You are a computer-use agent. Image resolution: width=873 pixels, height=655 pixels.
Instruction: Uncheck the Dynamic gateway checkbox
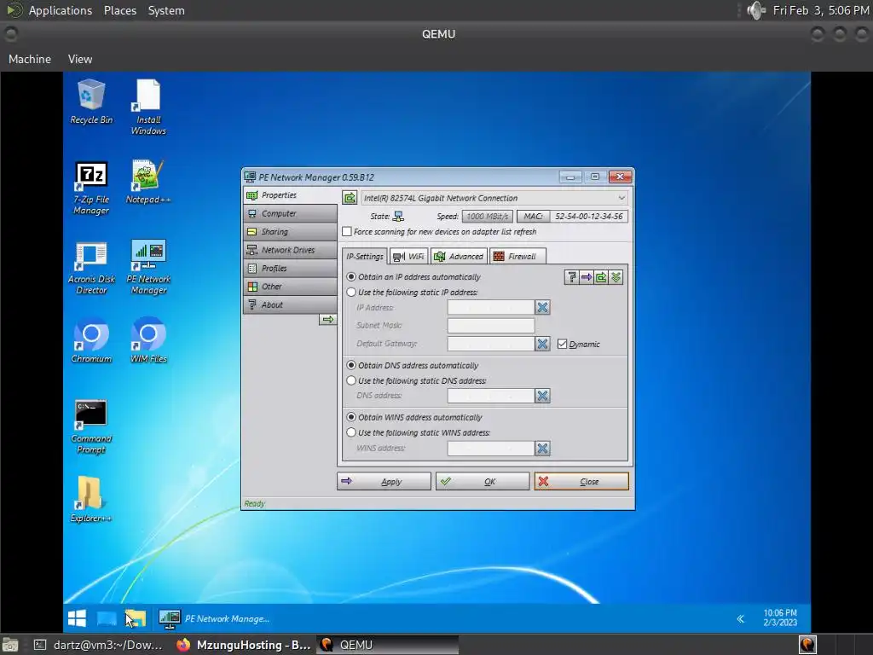coord(562,344)
